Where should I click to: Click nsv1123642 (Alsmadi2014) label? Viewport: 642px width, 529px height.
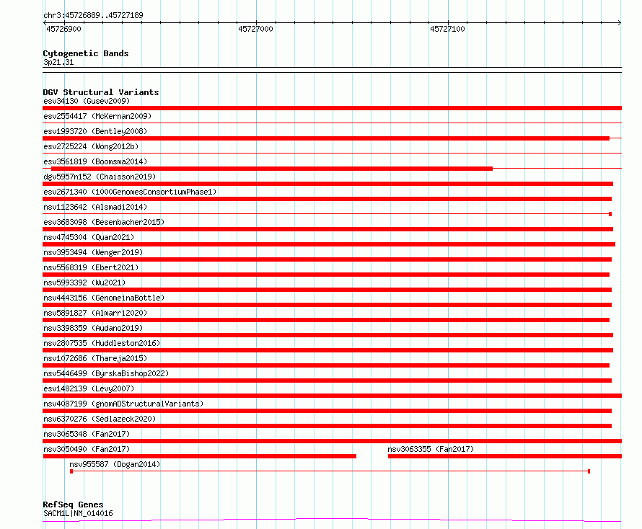(x=95, y=207)
